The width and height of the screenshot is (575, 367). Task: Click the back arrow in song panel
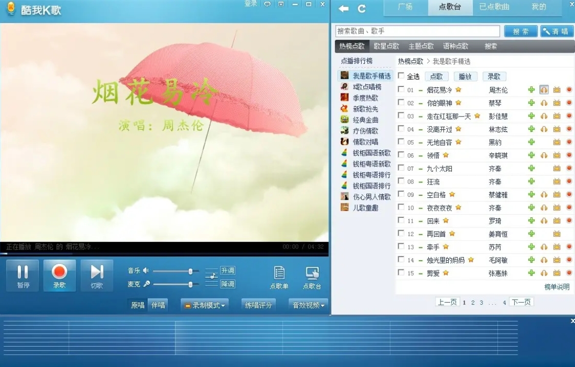point(344,8)
